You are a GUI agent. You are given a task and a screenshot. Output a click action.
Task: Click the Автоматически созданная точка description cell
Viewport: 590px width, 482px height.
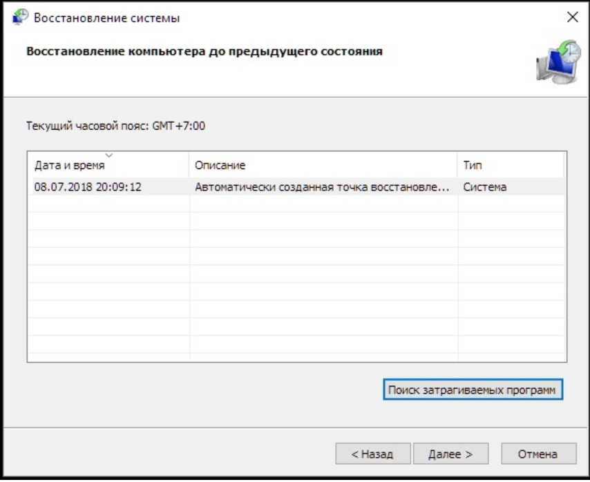tap(322, 186)
